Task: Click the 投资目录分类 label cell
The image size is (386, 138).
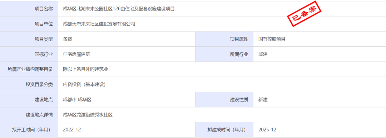Action: coord(29,84)
